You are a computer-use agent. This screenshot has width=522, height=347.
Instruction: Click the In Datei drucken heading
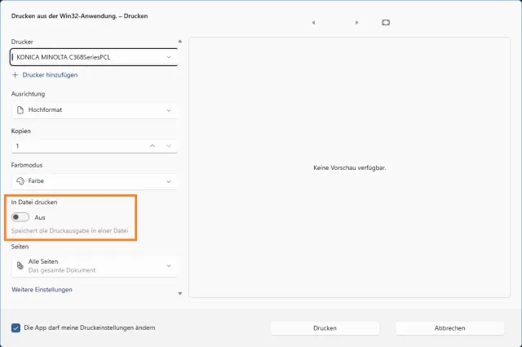[34, 202]
